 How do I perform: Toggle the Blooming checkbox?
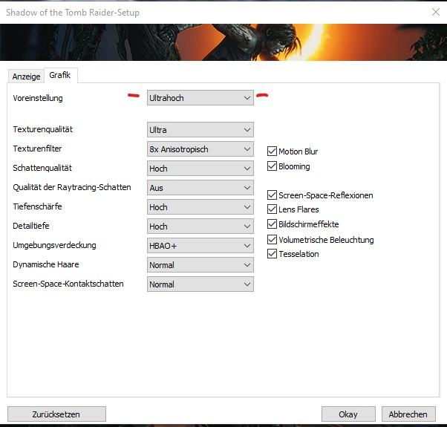click(x=272, y=166)
